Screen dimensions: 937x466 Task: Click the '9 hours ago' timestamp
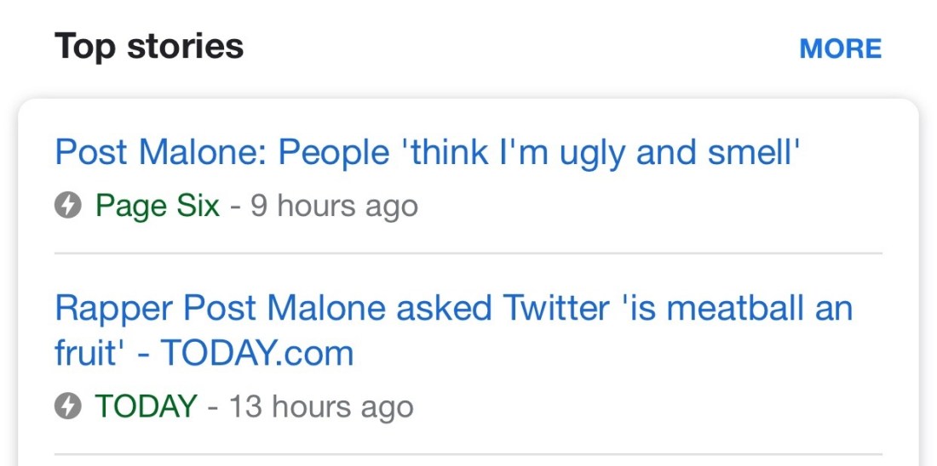tap(334, 206)
